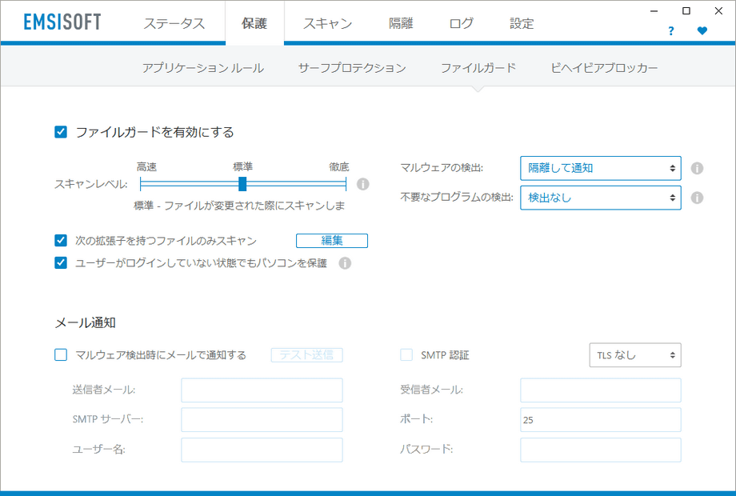The width and height of the screenshot is (736, 496).
Task: Click 編集 button for file extensions
Action: coord(332,241)
